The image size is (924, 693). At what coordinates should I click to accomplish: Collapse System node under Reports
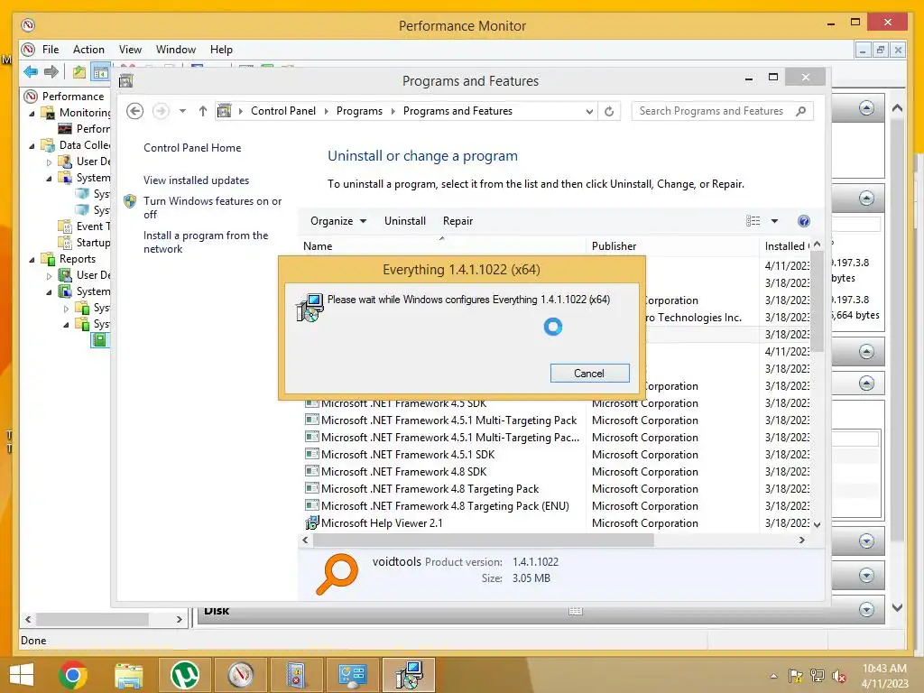tap(49, 291)
